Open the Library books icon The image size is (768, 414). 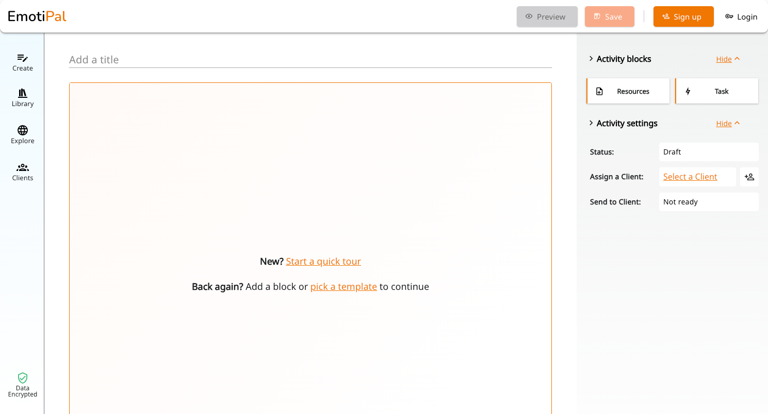coord(23,93)
